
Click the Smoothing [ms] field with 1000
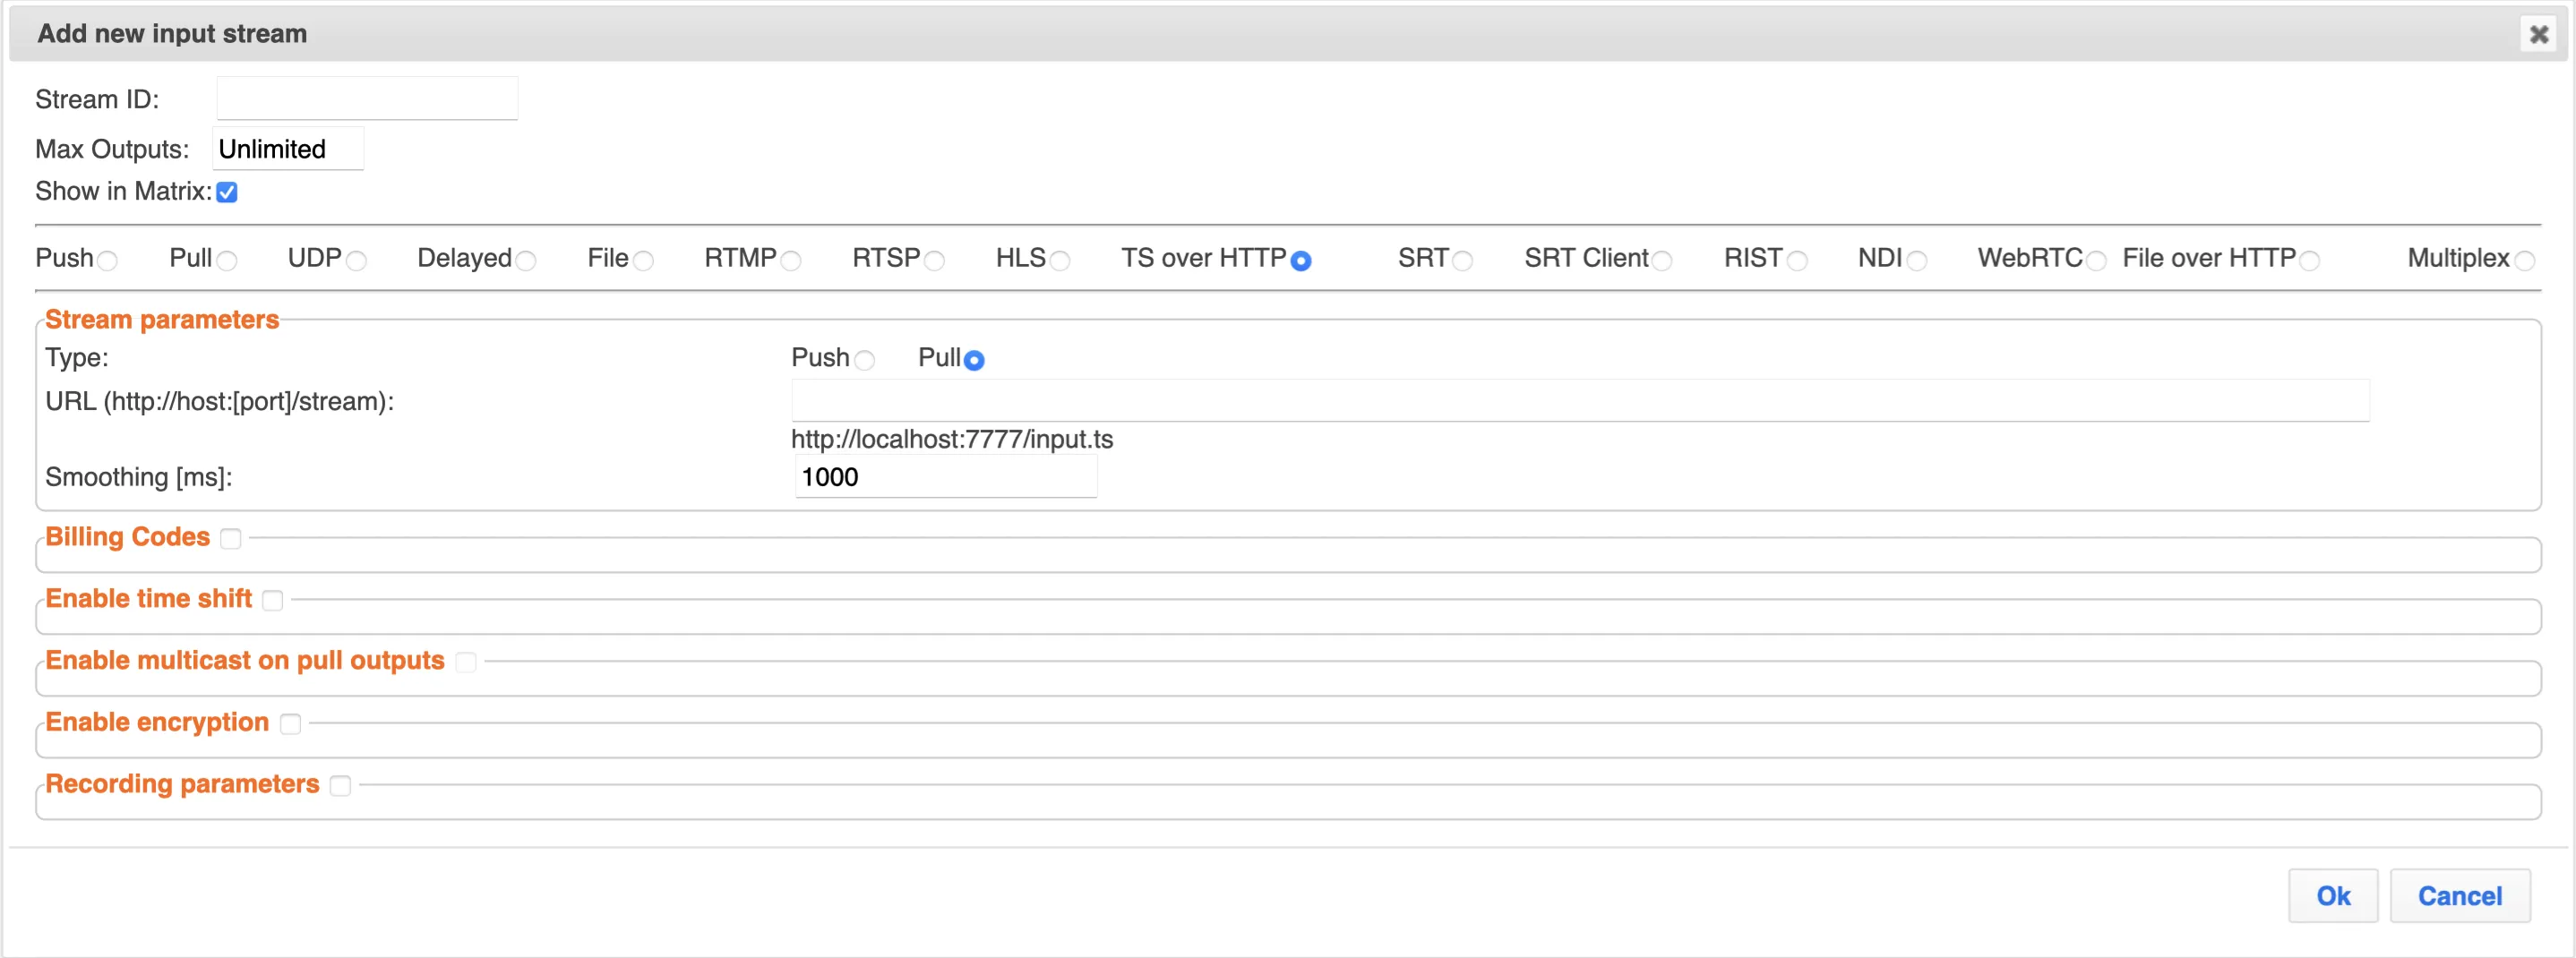point(946,476)
